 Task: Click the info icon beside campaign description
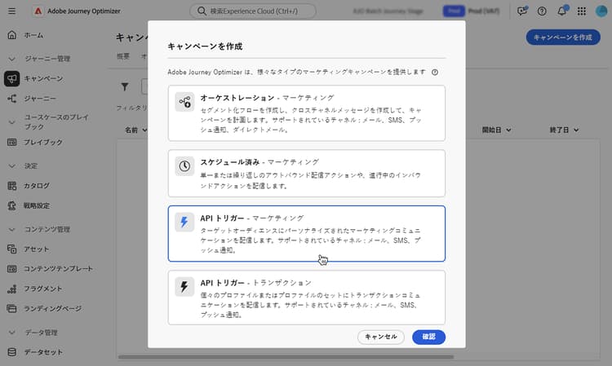click(x=435, y=72)
